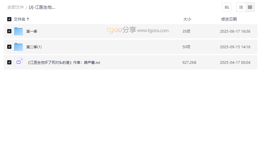Go to 全部文件 in breadcrumb

16,7
